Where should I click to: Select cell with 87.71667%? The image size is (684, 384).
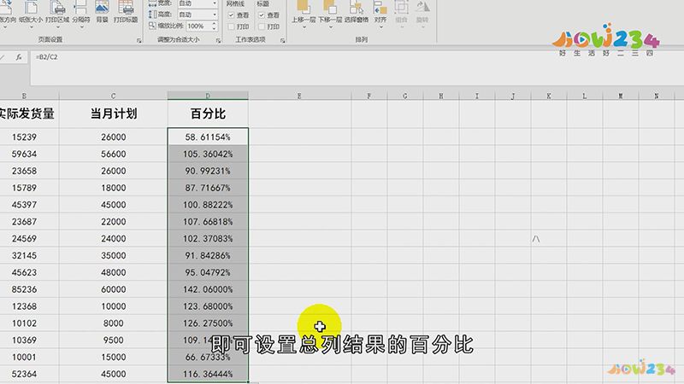tap(208, 188)
